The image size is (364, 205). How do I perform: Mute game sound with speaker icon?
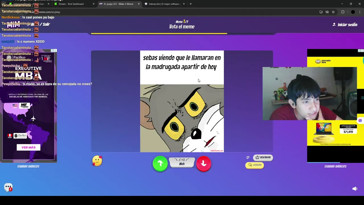(x=355, y=188)
